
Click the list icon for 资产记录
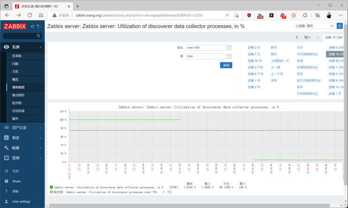point(7,127)
